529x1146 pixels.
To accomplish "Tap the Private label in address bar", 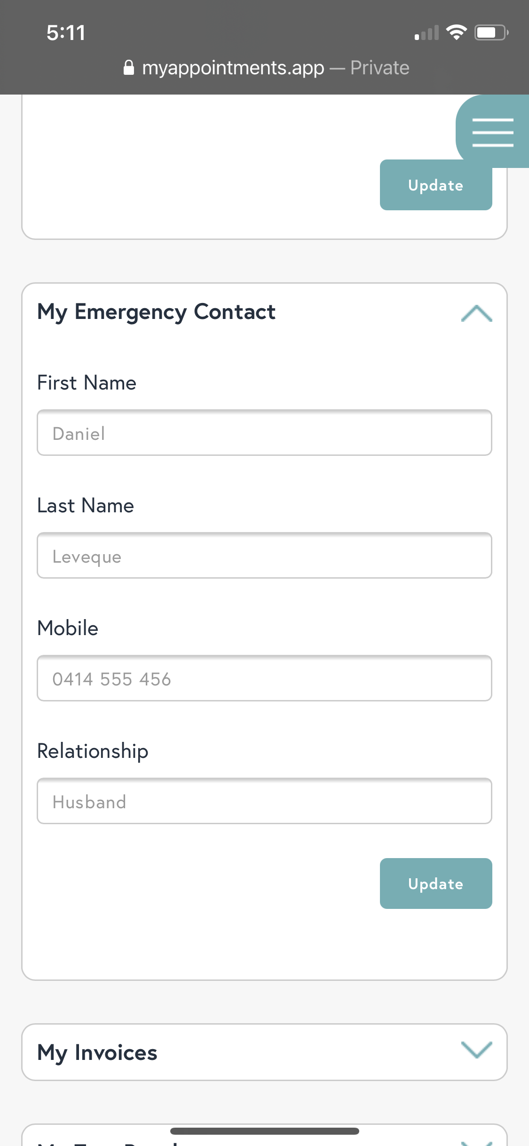I will tap(379, 68).
